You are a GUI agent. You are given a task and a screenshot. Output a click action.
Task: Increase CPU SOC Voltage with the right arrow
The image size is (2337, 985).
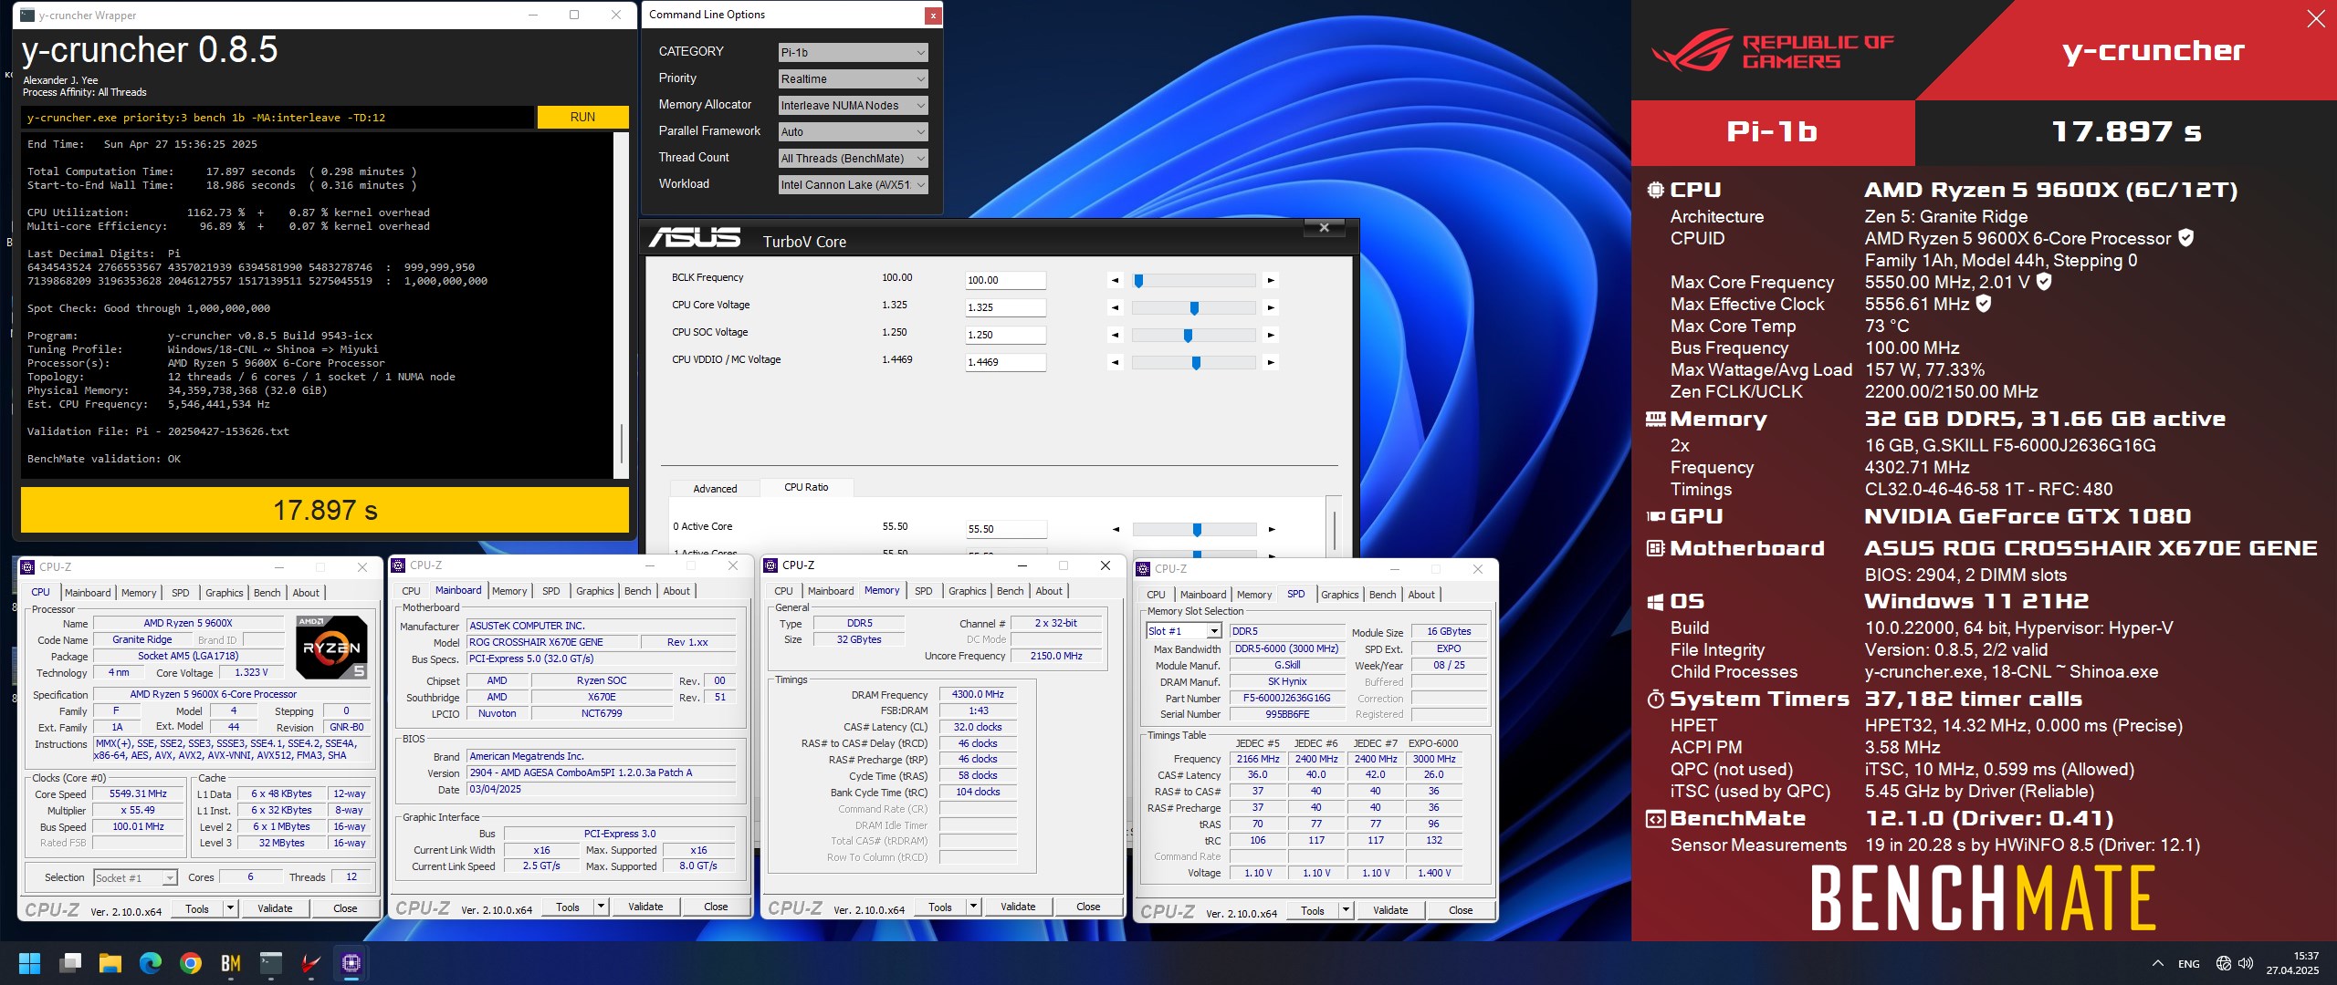click(1271, 336)
